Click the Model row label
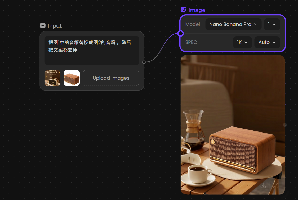Screen dimensions: 298x200 pyautogui.click(x=192, y=24)
